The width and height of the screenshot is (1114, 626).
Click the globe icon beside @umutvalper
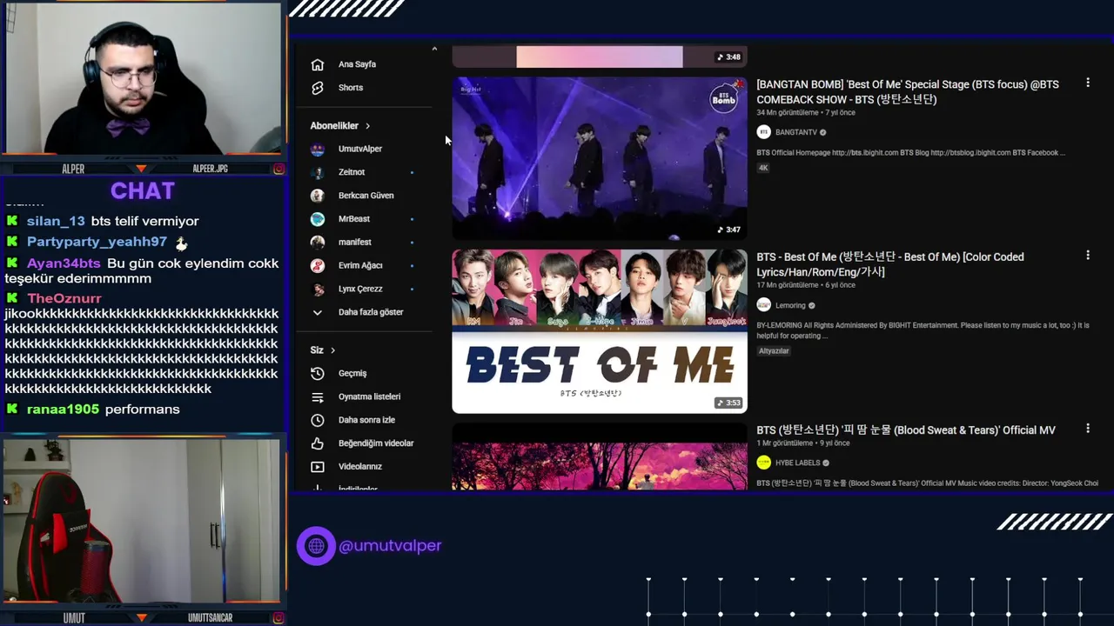click(x=316, y=546)
